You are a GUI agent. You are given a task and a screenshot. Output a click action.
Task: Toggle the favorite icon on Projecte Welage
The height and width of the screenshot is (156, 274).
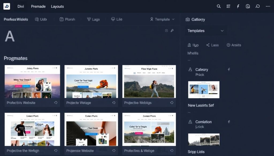(114, 102)
